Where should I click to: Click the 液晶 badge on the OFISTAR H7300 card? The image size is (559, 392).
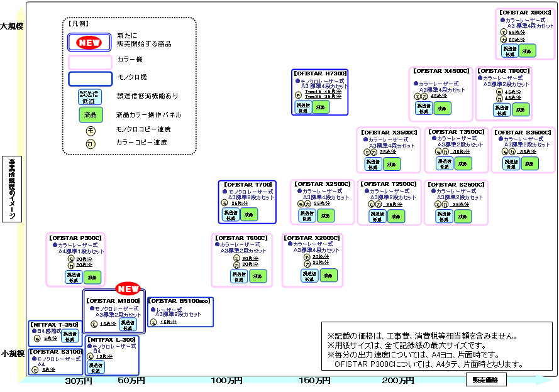pos(321,107)
